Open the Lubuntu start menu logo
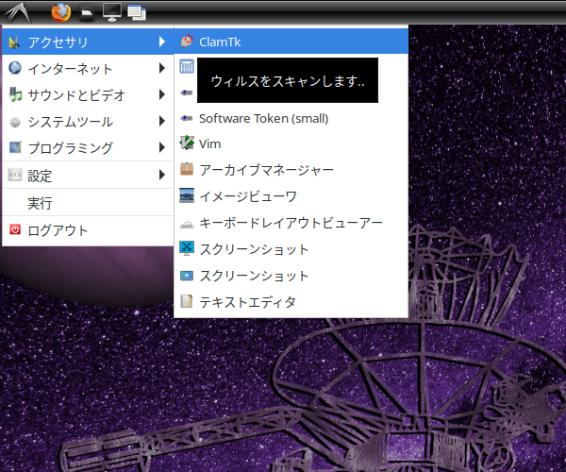 tap(17, 12)
